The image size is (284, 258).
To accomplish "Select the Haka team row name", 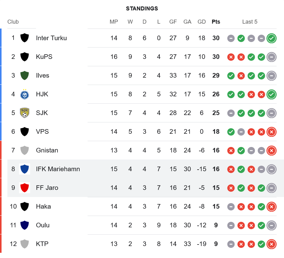I will [x=43, y=206].
